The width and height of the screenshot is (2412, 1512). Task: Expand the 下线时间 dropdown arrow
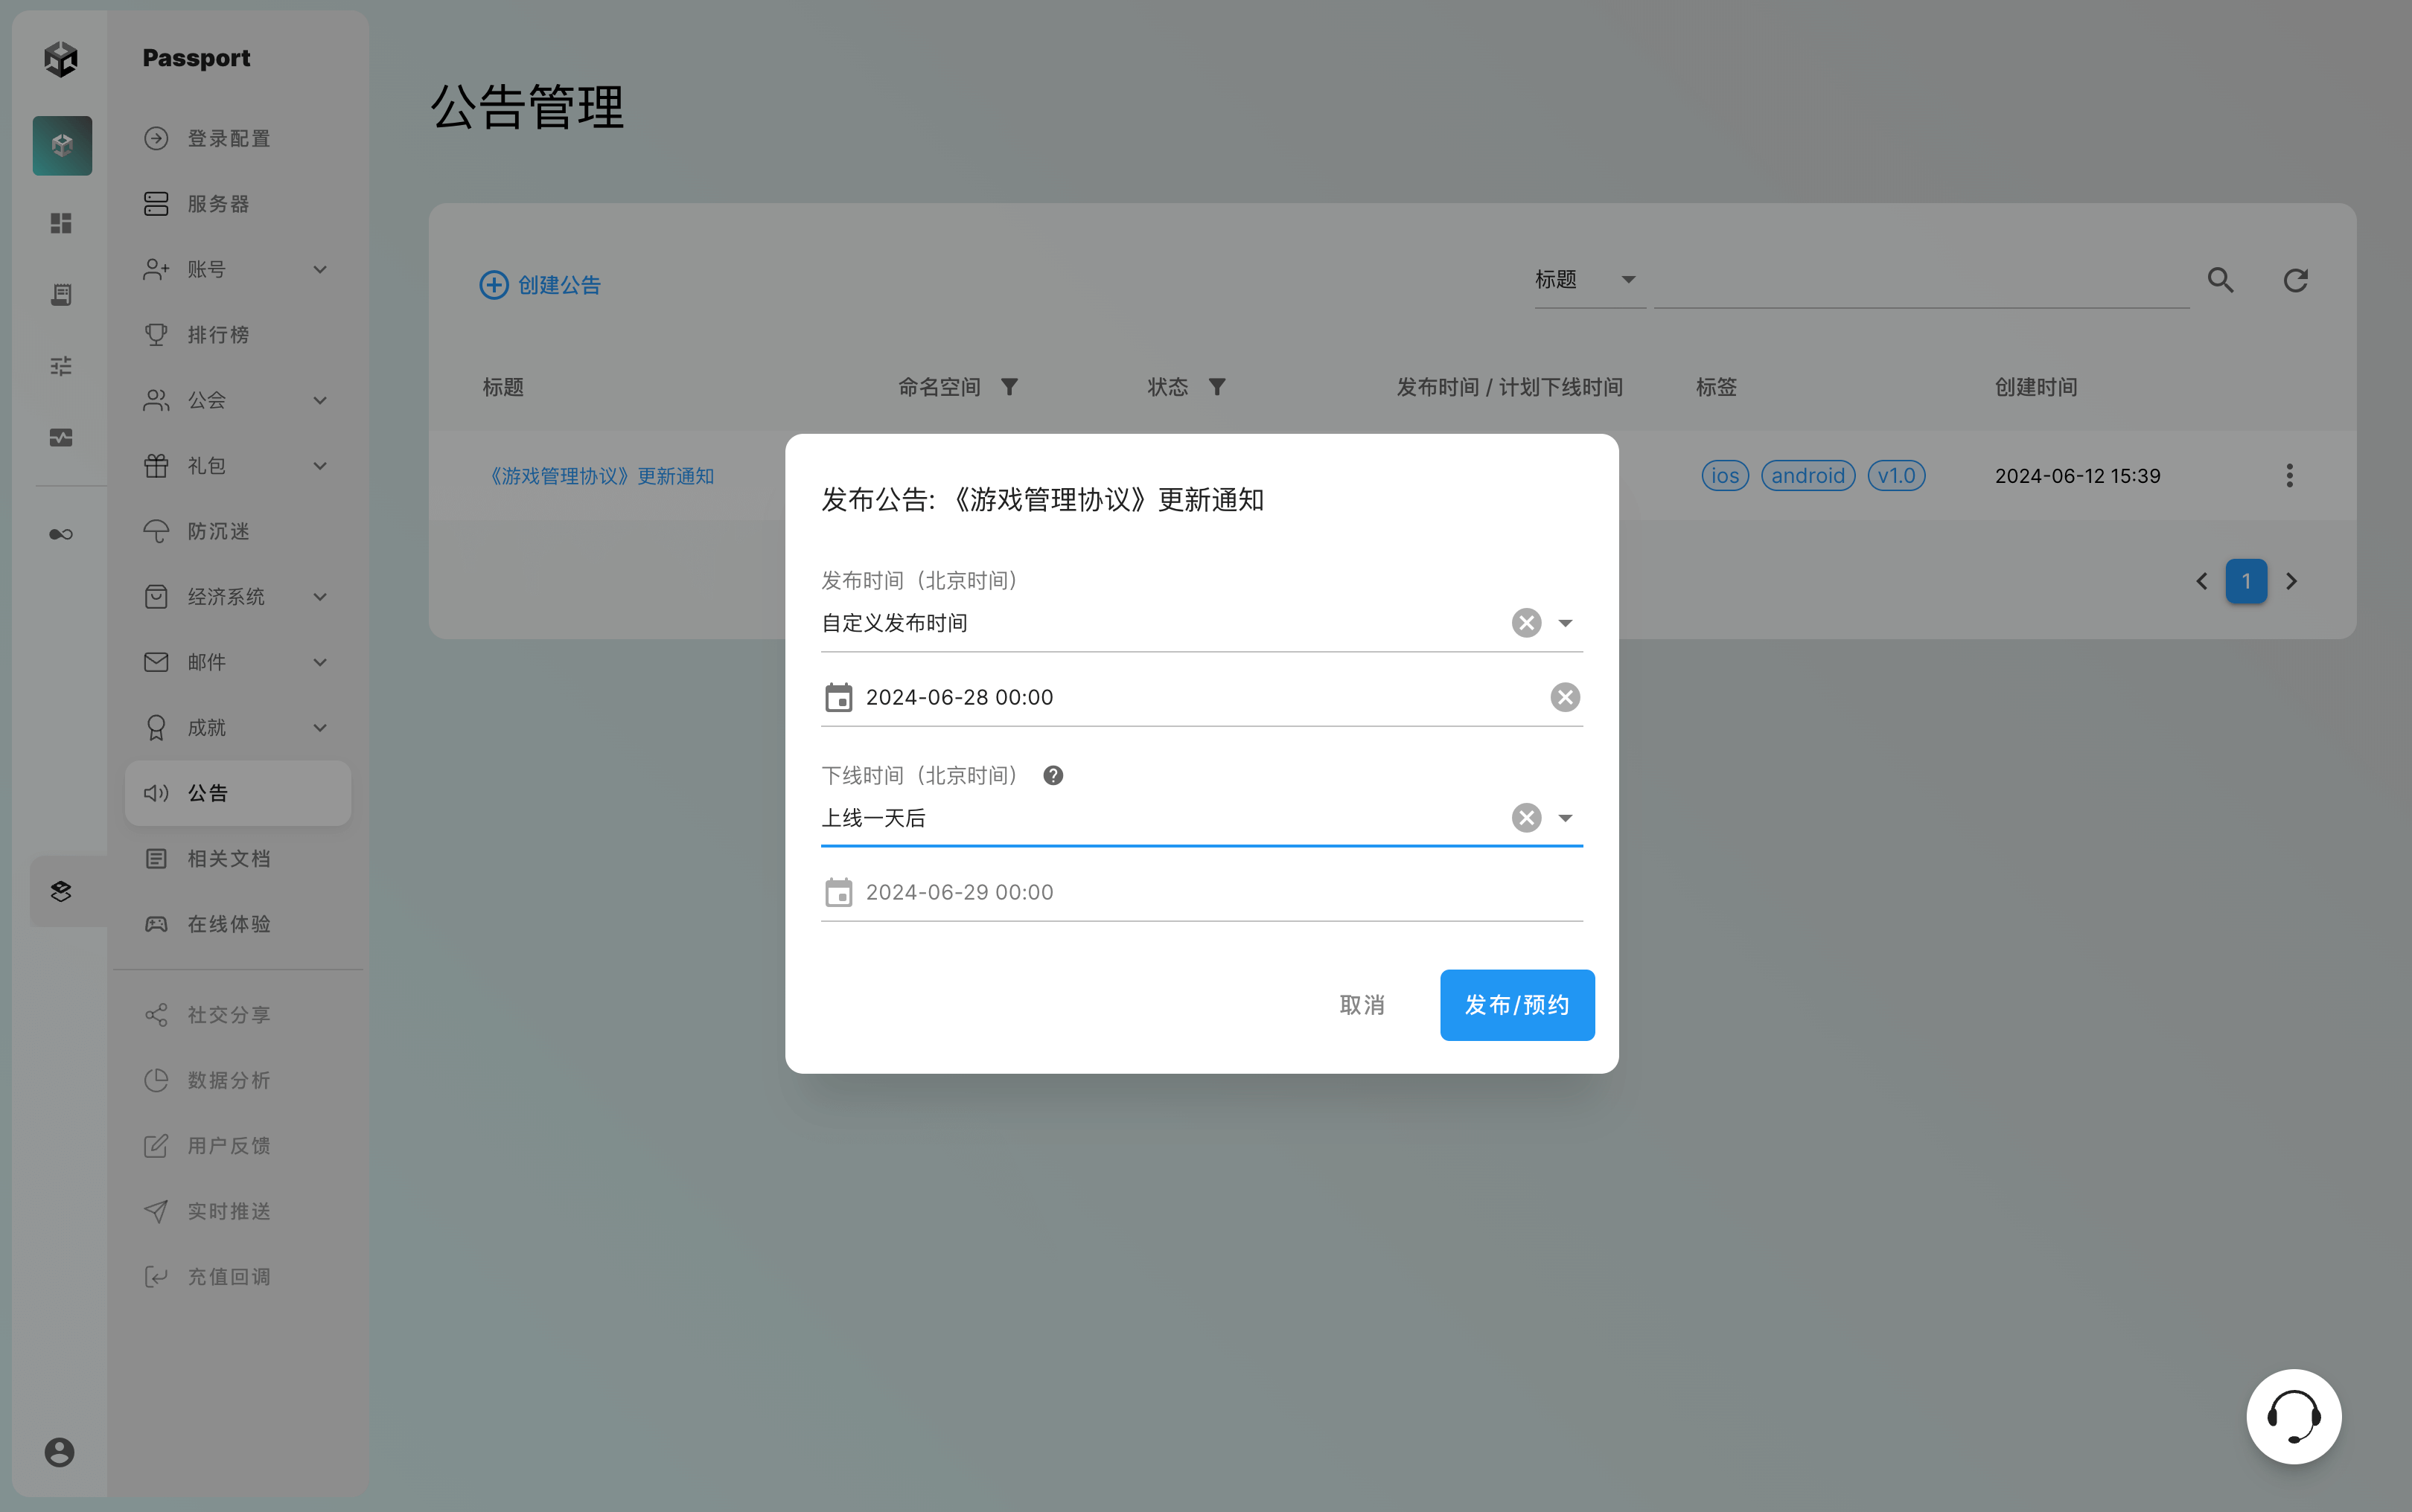1566,818
